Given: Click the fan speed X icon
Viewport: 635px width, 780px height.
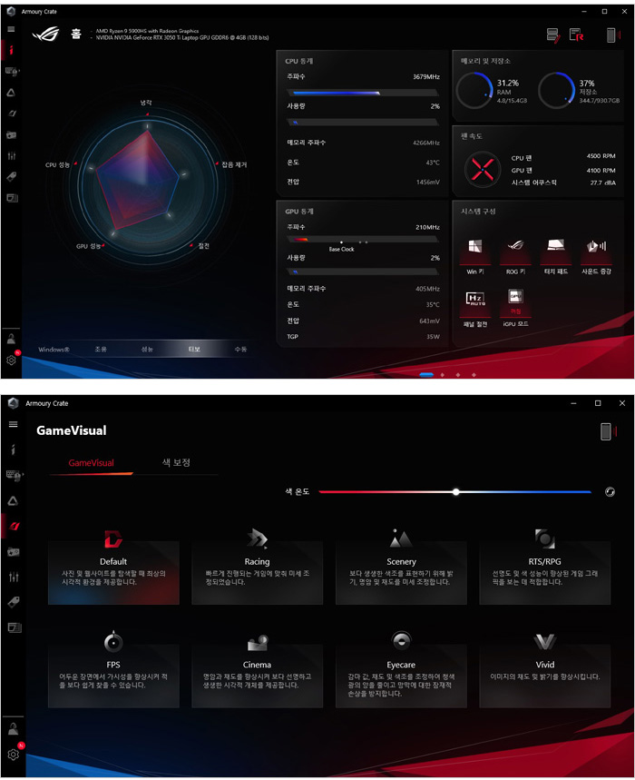Looking at the screenshot, I should (482, 170).
